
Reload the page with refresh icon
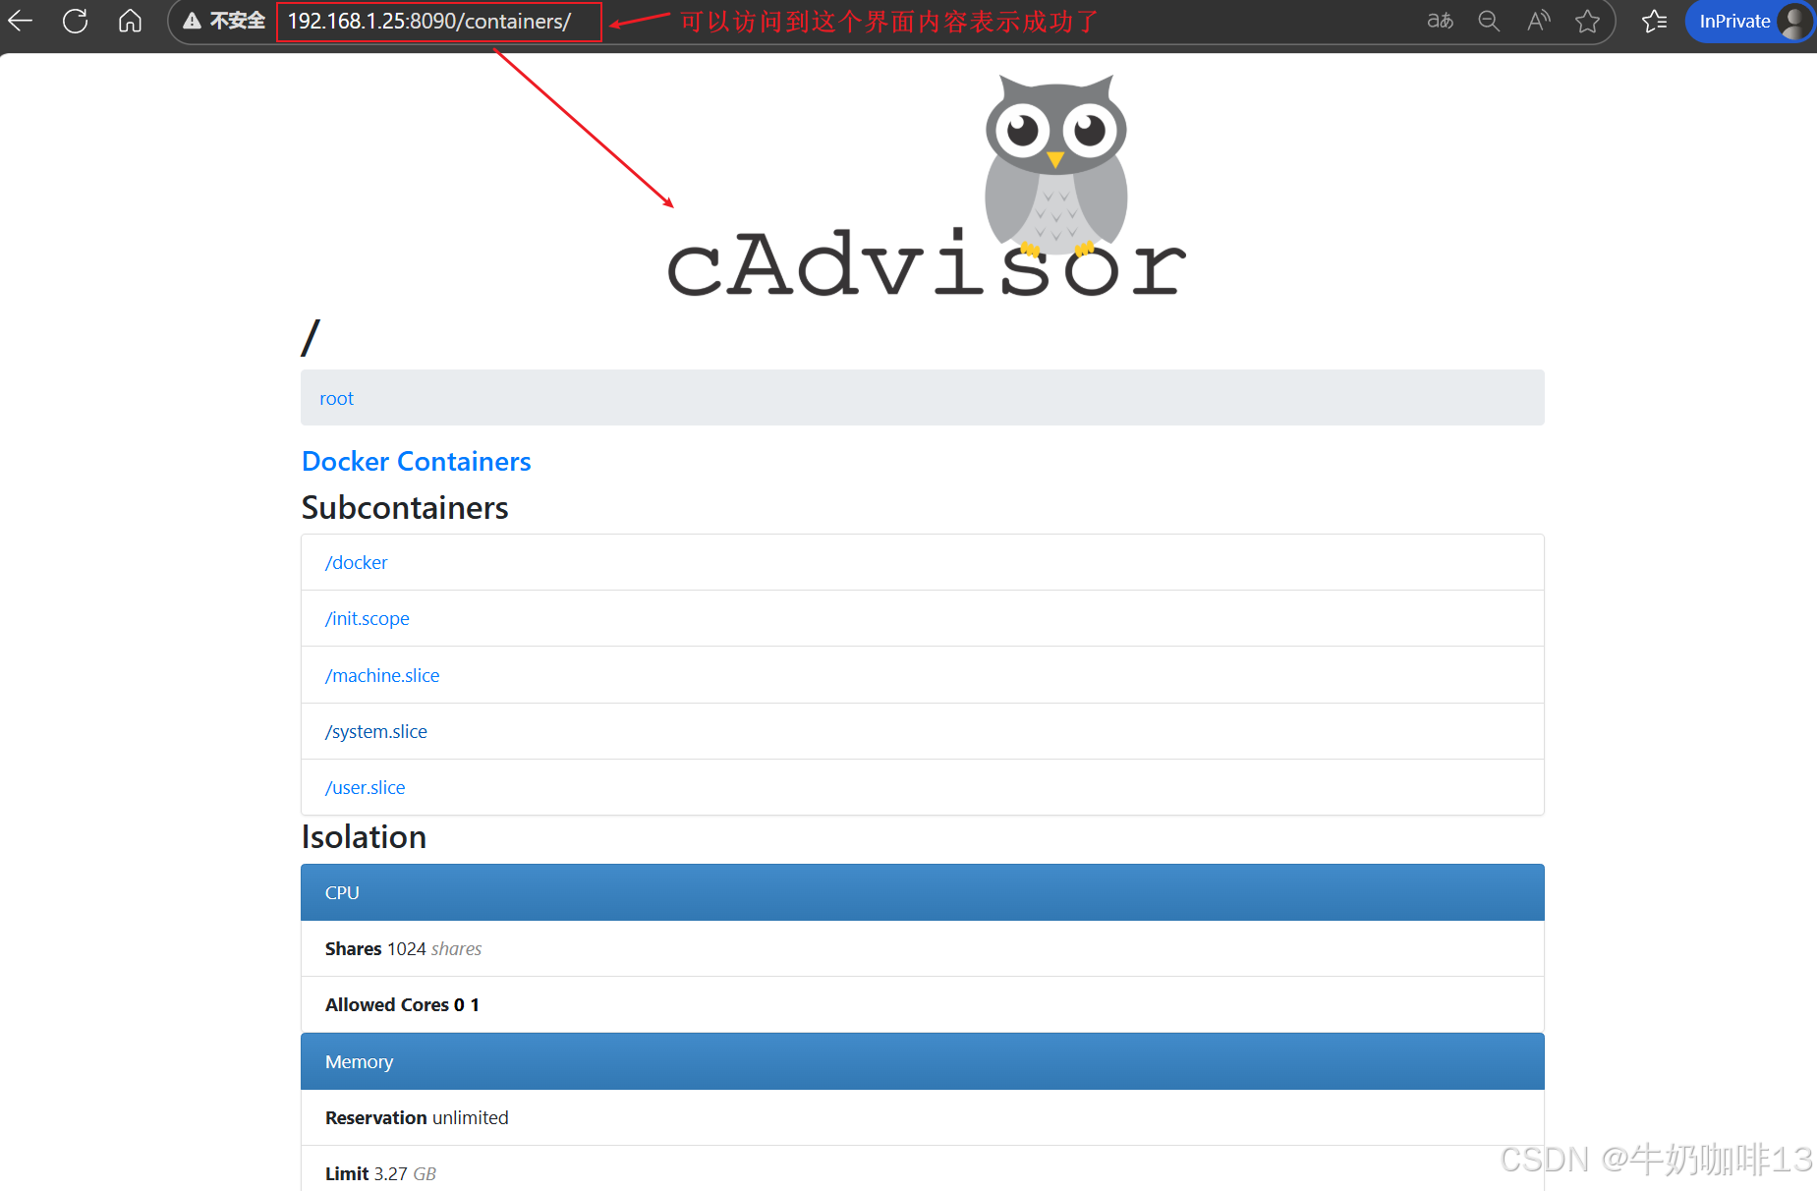click(76, 21)
